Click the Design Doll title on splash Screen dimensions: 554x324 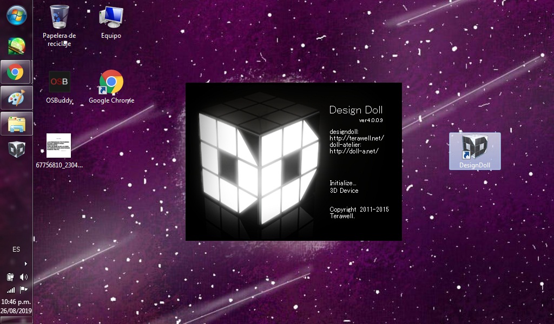[356, 110]
